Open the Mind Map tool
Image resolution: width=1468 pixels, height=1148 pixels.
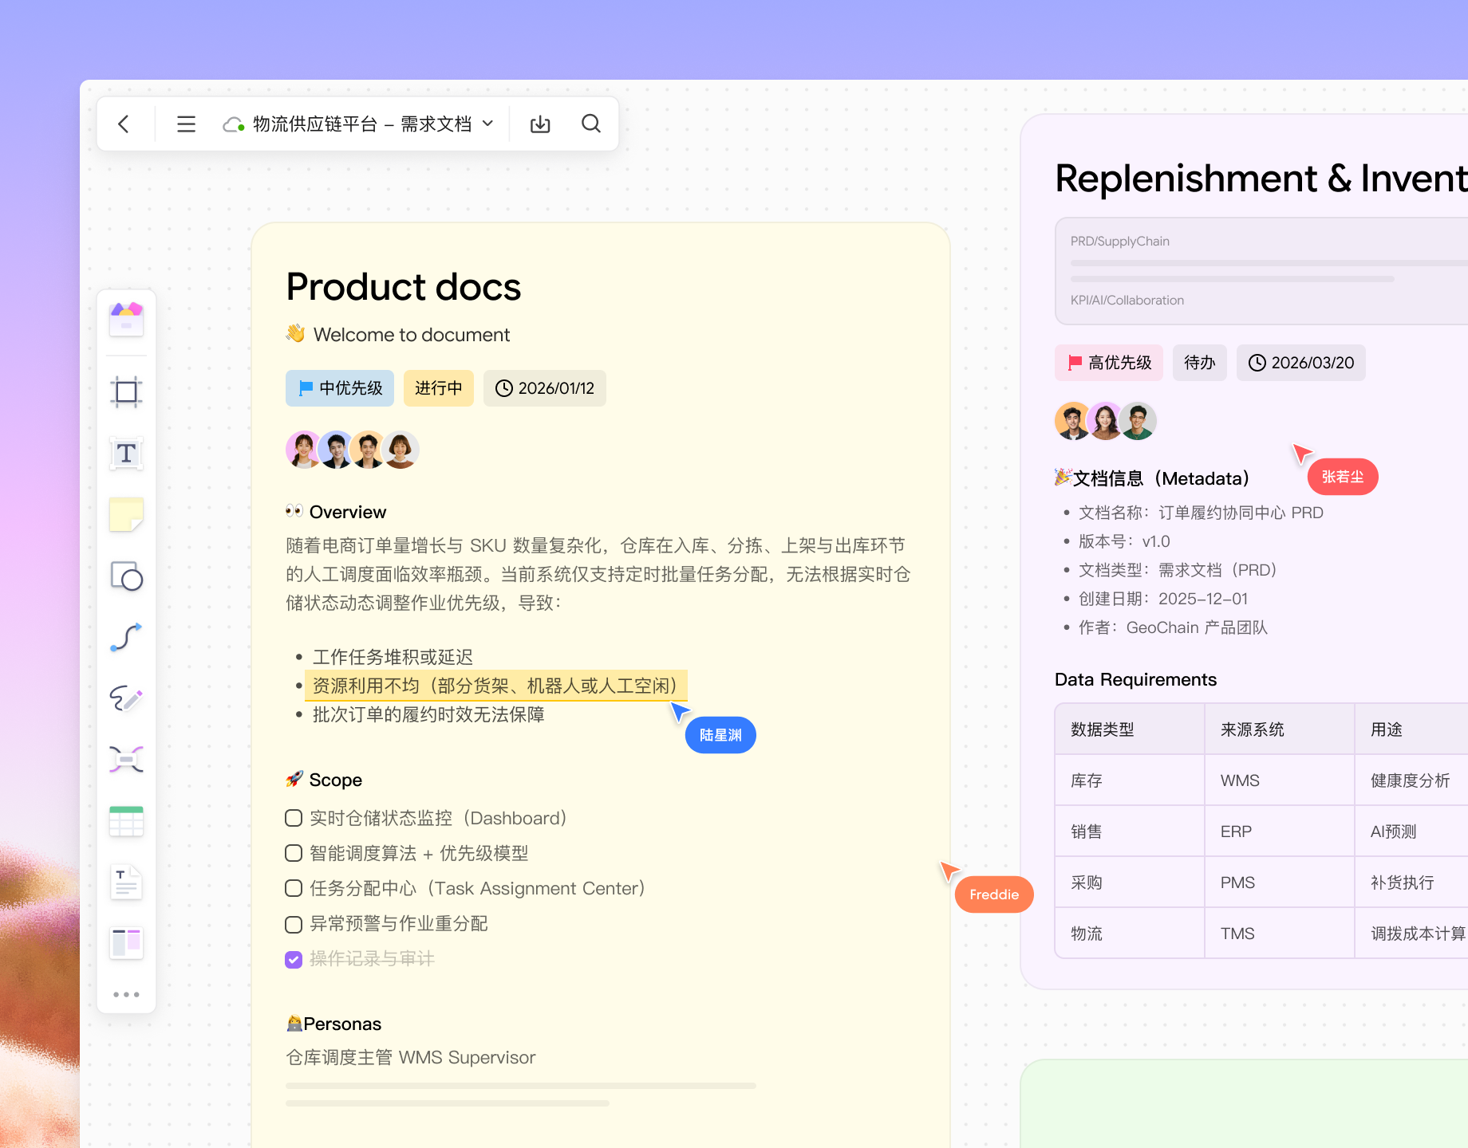coord(125,759)
